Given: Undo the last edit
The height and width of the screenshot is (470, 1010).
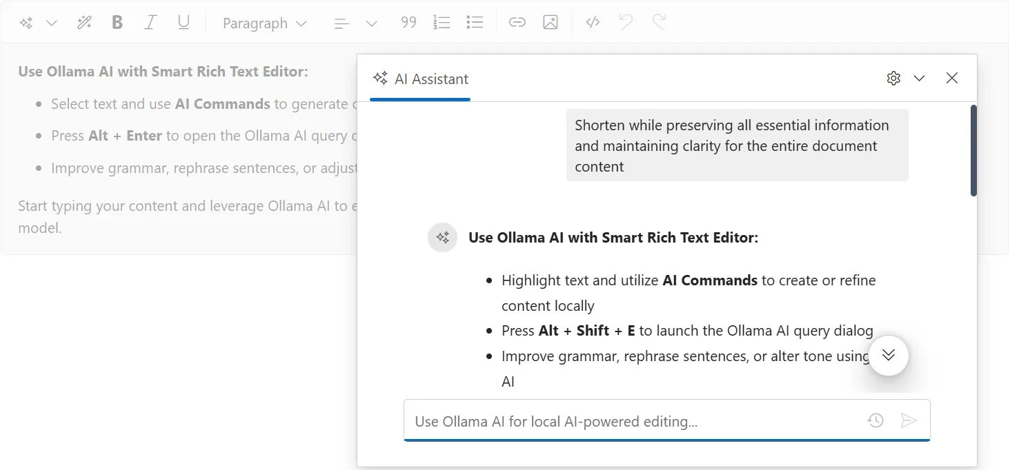Looking at the screenshot, I should 626,23.
